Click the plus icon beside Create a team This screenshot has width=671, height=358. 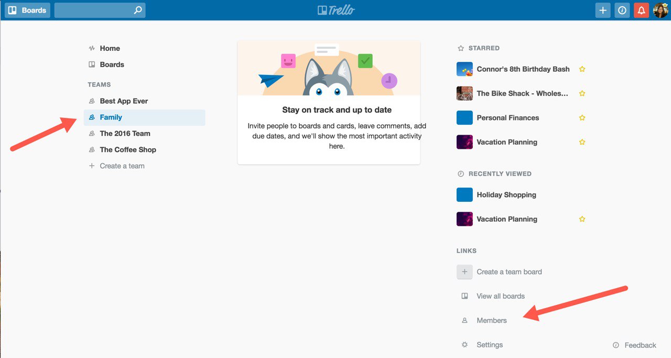tap(92, 166)
